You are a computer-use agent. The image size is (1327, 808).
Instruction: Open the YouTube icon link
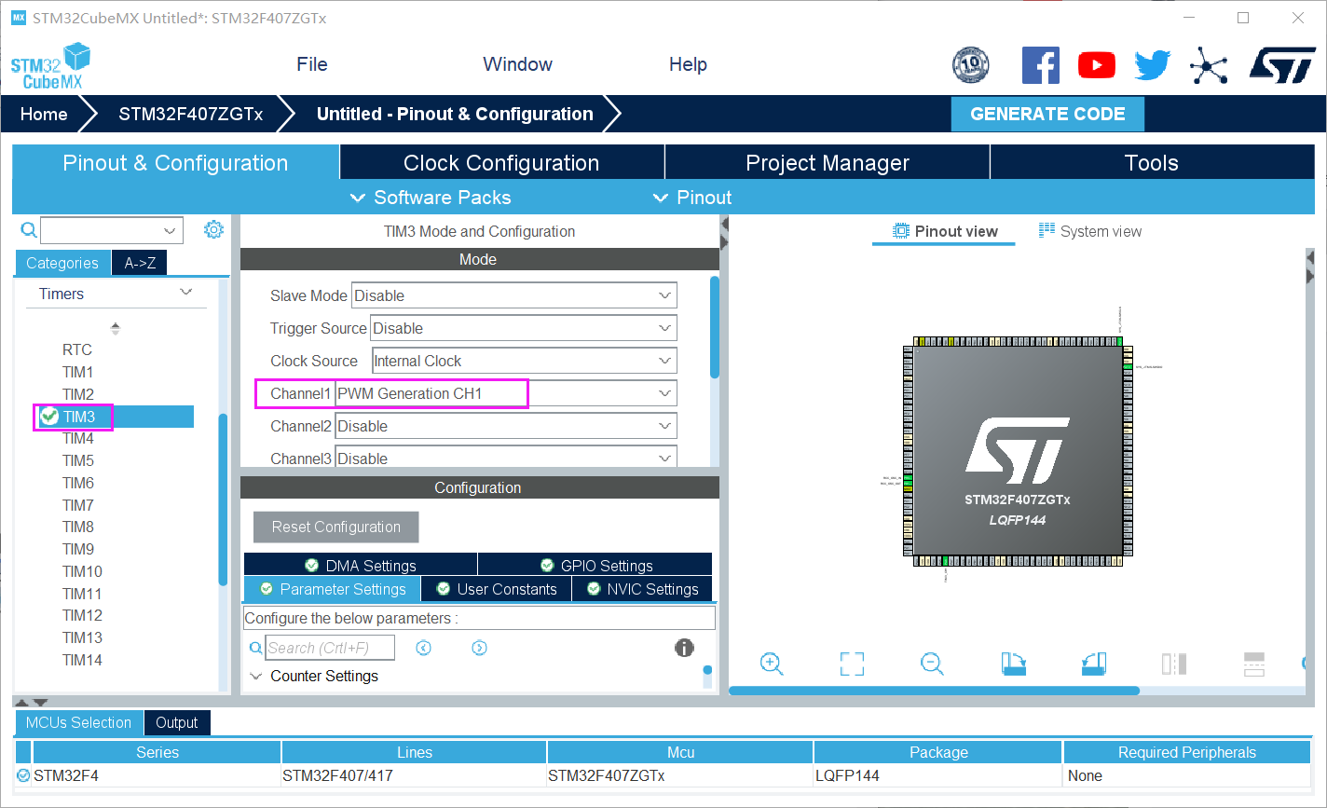coord(1097,65)
